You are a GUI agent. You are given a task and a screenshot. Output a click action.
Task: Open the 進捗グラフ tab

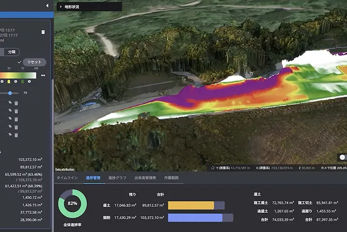click(x=117, y=178)
